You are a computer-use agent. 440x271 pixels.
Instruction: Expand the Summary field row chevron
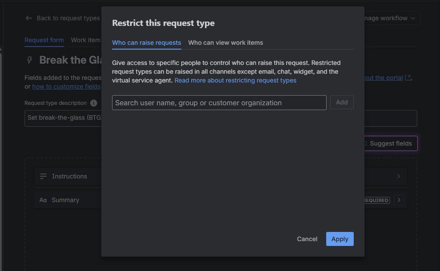click(x=399, y=199)
